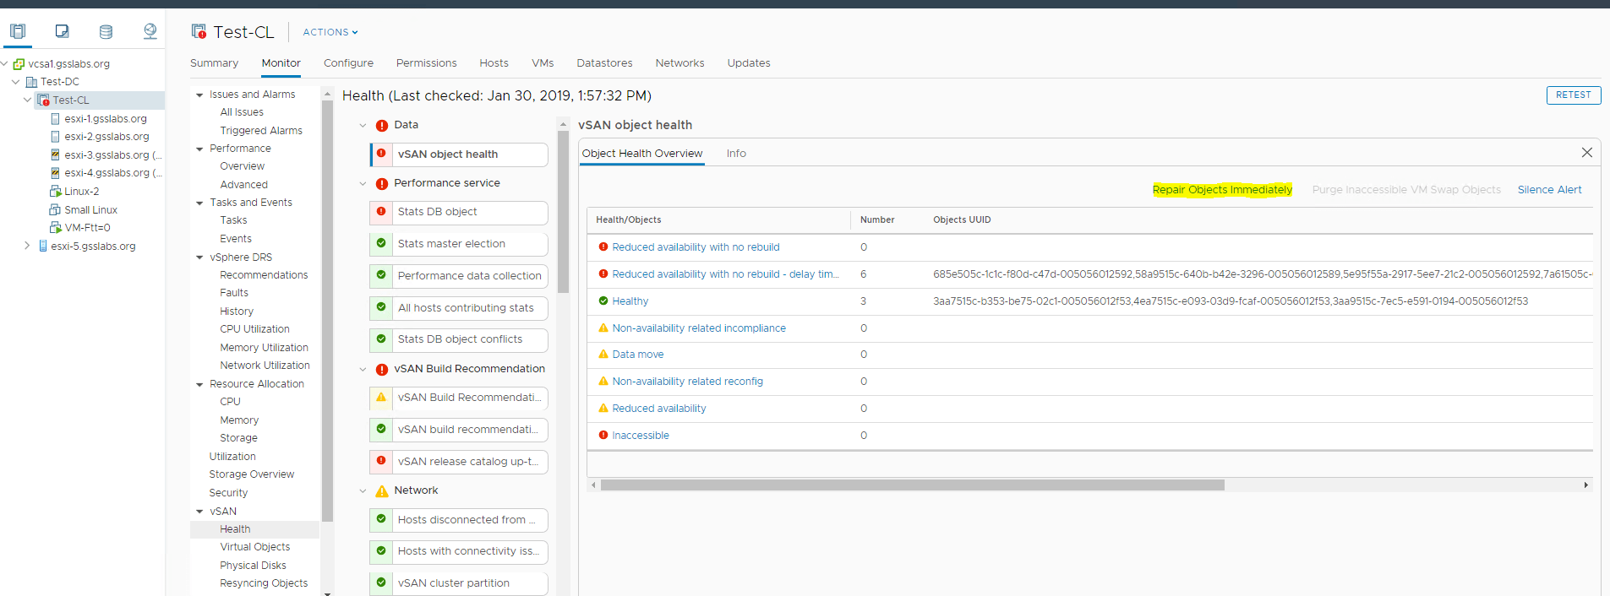
Task: Collapse the Data health category
Action: coord(363,126)
